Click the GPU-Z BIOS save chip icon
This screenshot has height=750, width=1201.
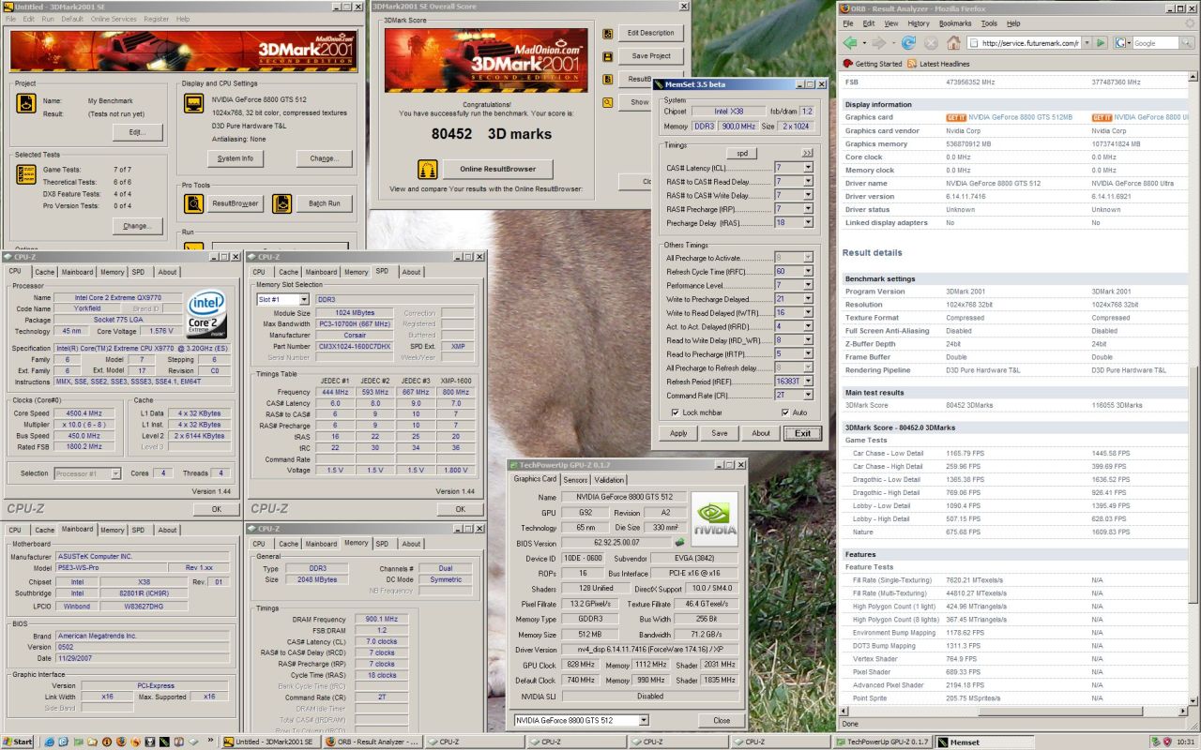click(x=679, y=542)
